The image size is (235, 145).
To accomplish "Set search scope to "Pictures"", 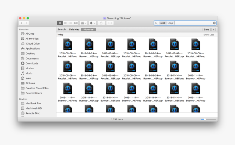I will 89,29.
